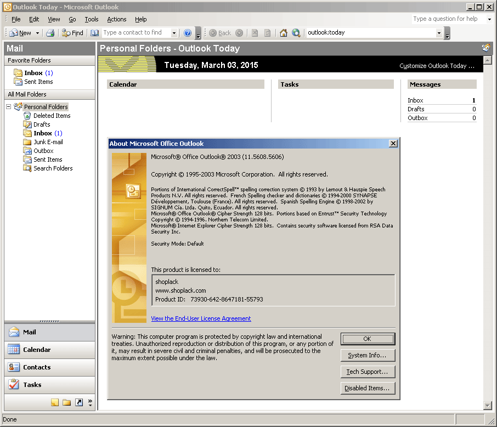Open Web toolbar options arrow

pyautogui.click(x=447, y=33)
